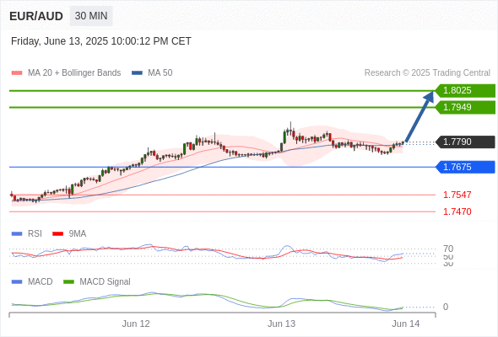Open the Research Trading Central copyright text
498x337 pixels.
[x=427, y=73]
